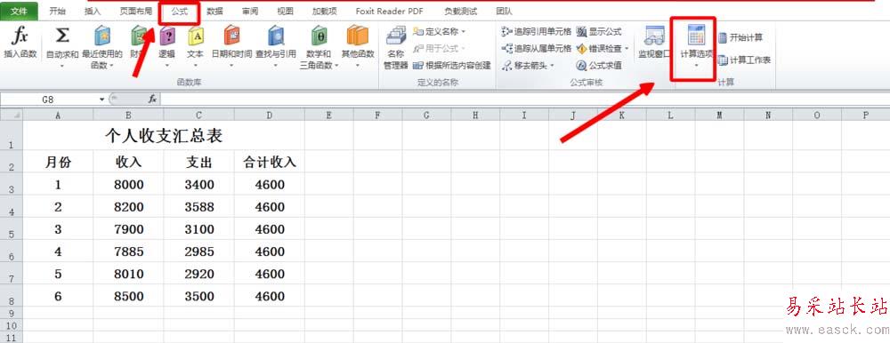This screenshot has width=890, height=343.
Task: Open the File (文件) tab
Action: coord(20,11)
